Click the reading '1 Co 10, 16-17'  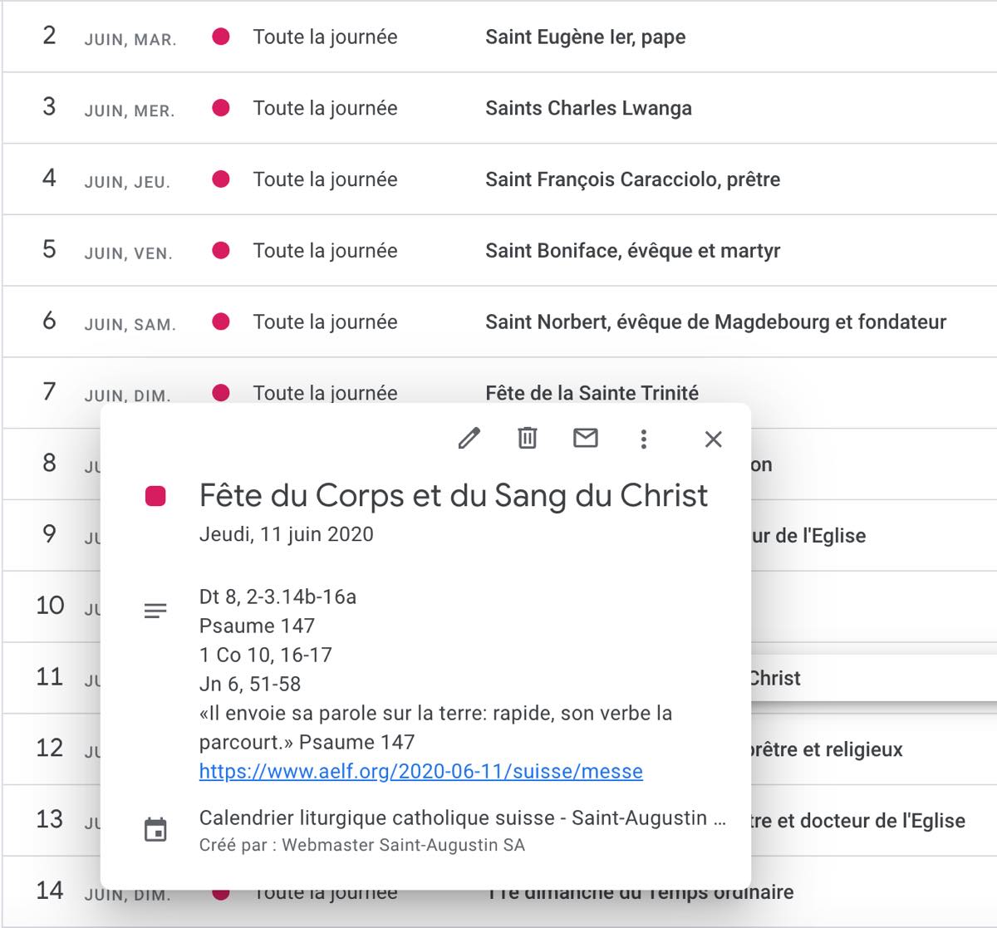coord(266,655)
